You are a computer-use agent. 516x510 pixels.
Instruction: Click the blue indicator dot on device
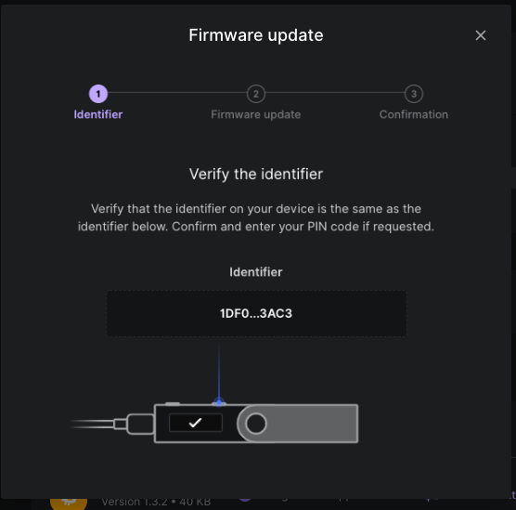(219, 402)
